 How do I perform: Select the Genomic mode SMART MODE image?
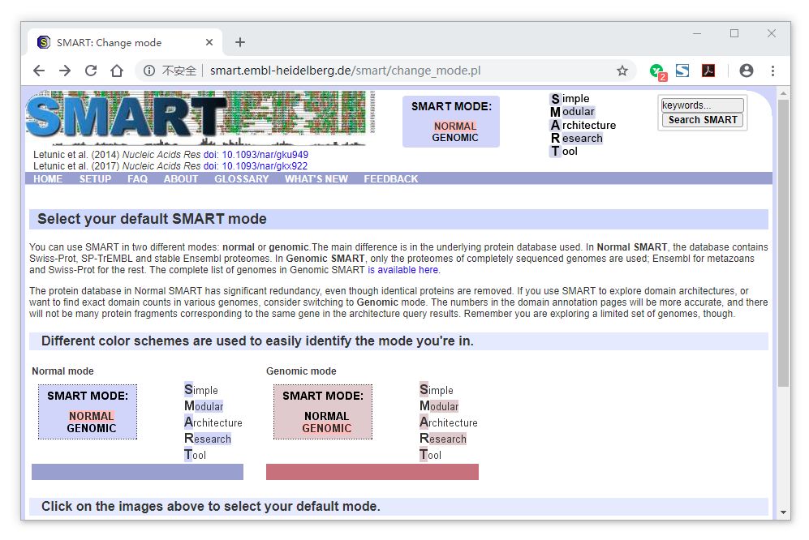pos(322,412)
